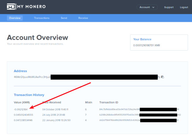Viewport: 192px width, 139px height.
Task: Go to the Send tab
Action: click(x=64, y=18)
